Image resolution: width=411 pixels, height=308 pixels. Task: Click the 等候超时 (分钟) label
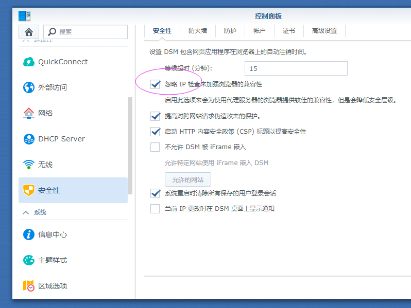[188, 68]
